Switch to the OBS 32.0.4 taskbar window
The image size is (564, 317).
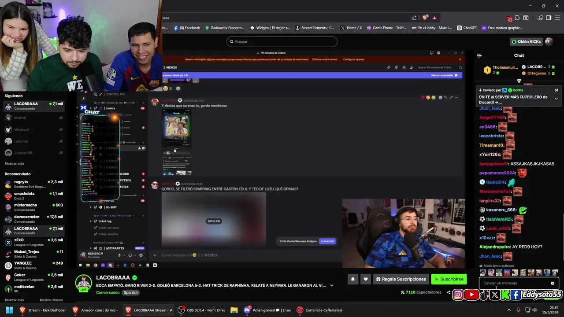pos(202,310)
